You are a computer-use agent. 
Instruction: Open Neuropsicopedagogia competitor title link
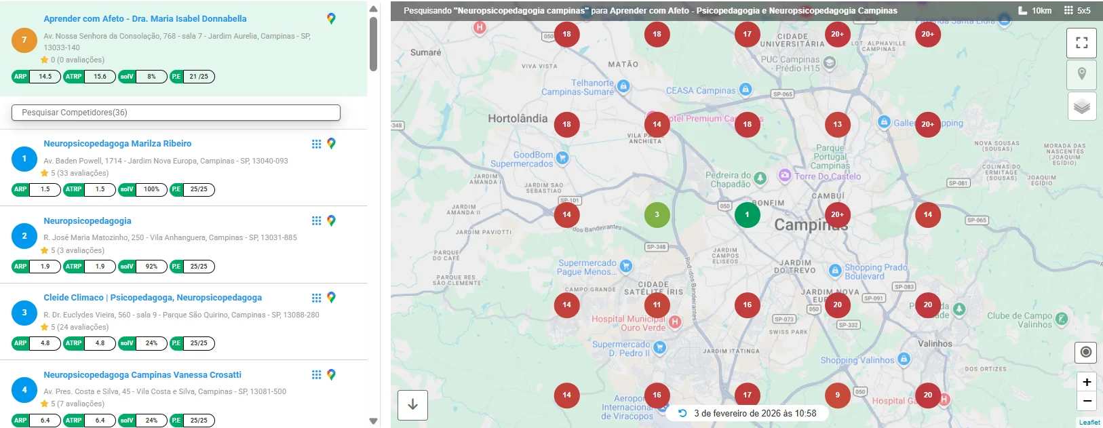tap(88, 220)
